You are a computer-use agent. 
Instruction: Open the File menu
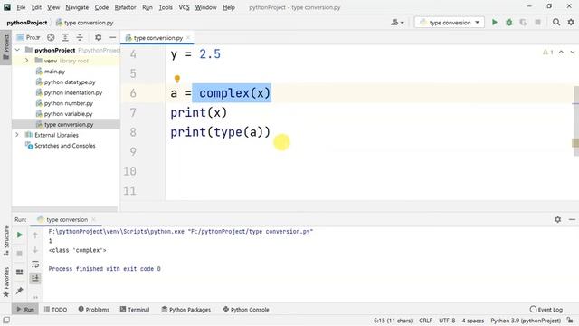(x=21, y=7)
